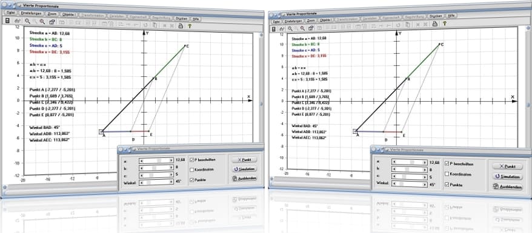Toggle 'P beschriften' checkbox in left control panel
Screen dimensions: 532x233
tap(192, 160)
